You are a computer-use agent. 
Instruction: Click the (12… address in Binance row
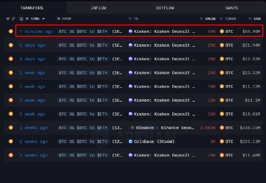click(x=117, y=128)
